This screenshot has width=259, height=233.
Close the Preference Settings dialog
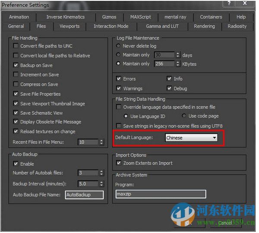point(245,3)
